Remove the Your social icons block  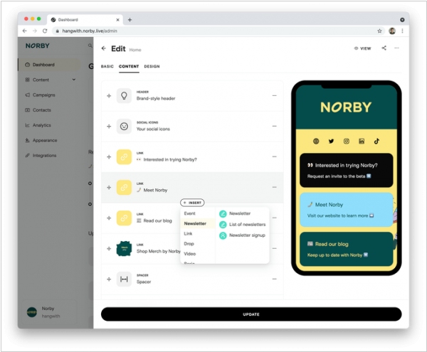tap(274, 126)
